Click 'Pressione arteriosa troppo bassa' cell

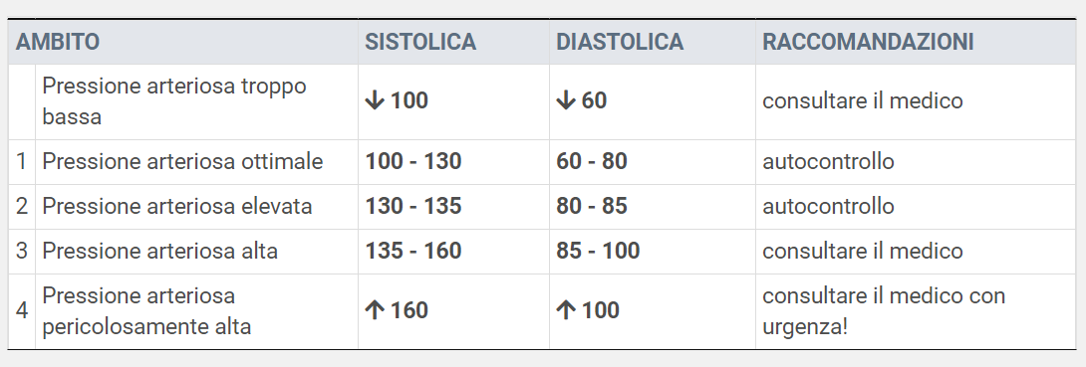[x=196, y=101]
